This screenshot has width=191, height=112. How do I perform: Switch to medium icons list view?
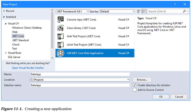(x=144, y=12)
